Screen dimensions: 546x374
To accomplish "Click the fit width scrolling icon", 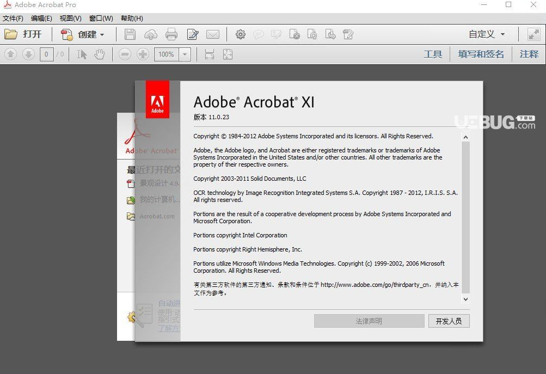I will [x=209, y=54].
